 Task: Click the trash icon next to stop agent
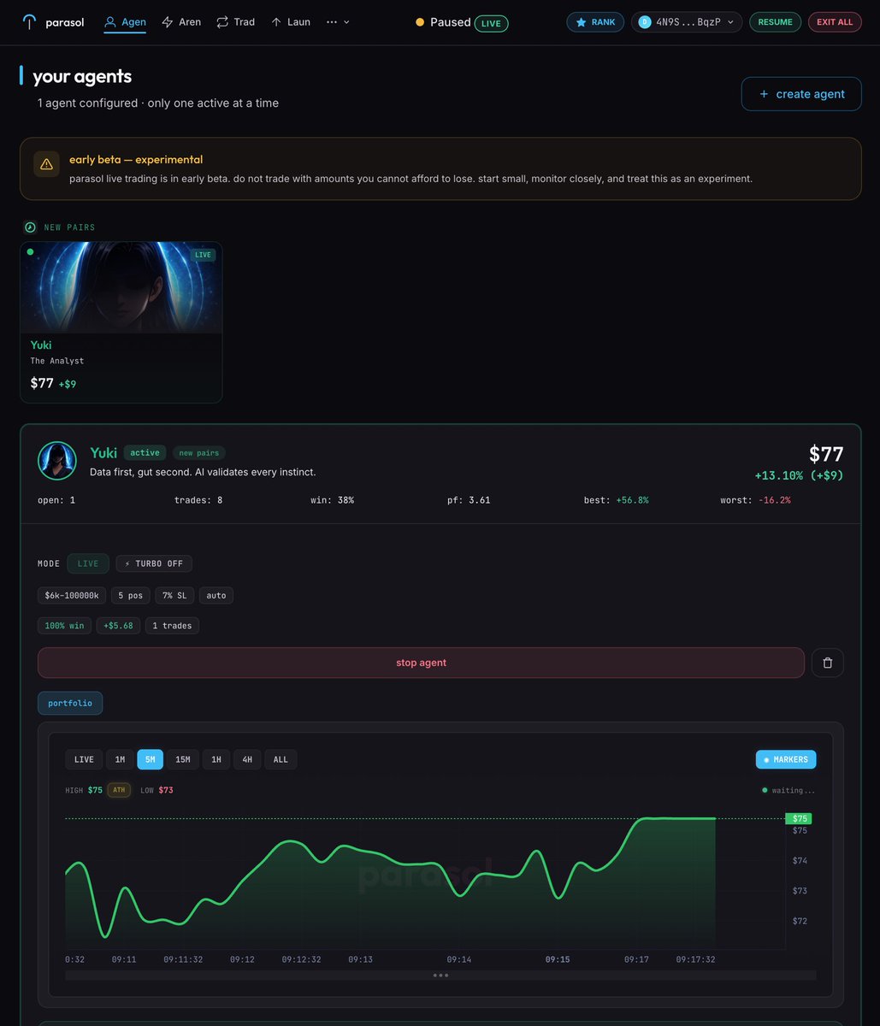coord(827,662)
